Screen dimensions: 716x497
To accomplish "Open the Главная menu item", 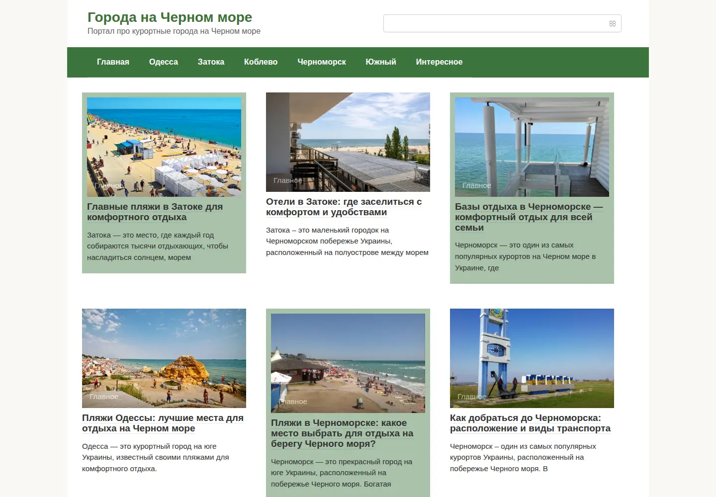I will pyautogui.click(x=113, y=62).
